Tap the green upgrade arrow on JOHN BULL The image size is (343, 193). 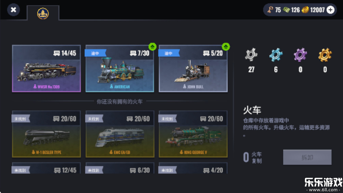(226, 46)
